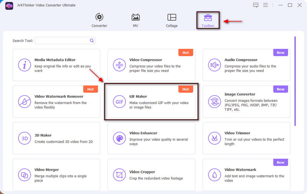Viewport: 307px width, 194px height.
Task: Click the Video Watermark Remover icon
Action: click(25, 102)
